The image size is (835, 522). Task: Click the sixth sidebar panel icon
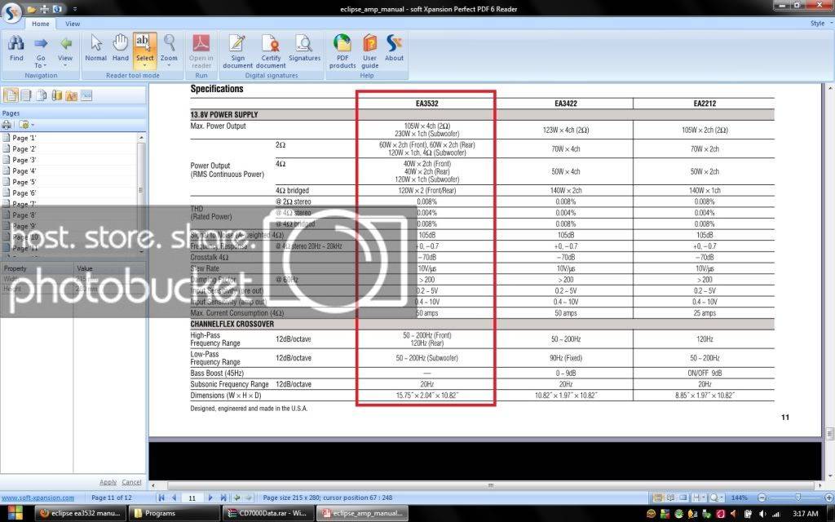86,95
